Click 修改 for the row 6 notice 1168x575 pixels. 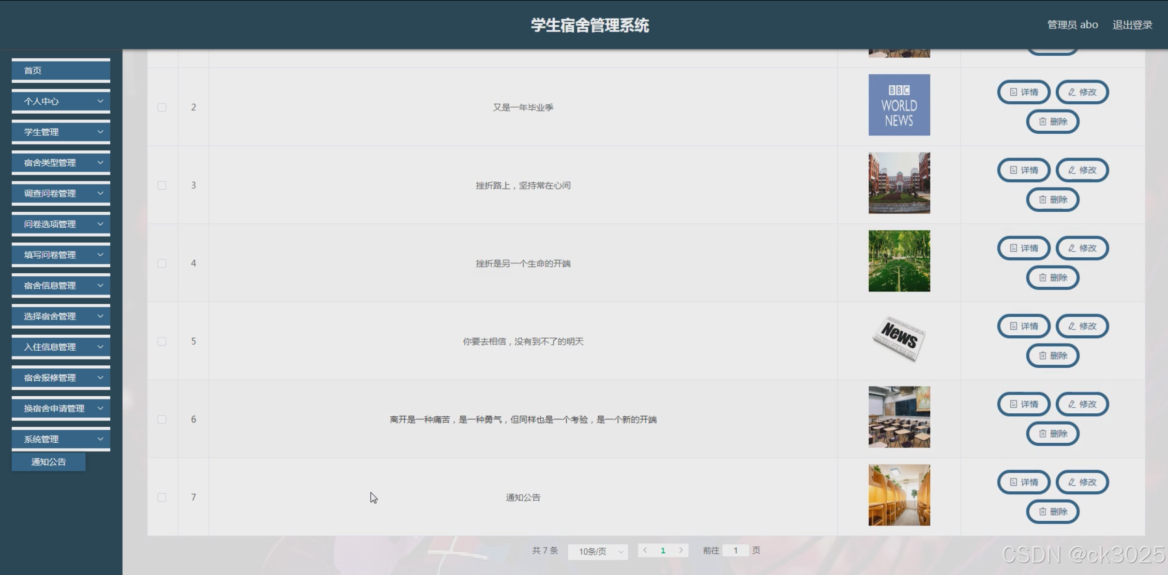coord(1082,404)
